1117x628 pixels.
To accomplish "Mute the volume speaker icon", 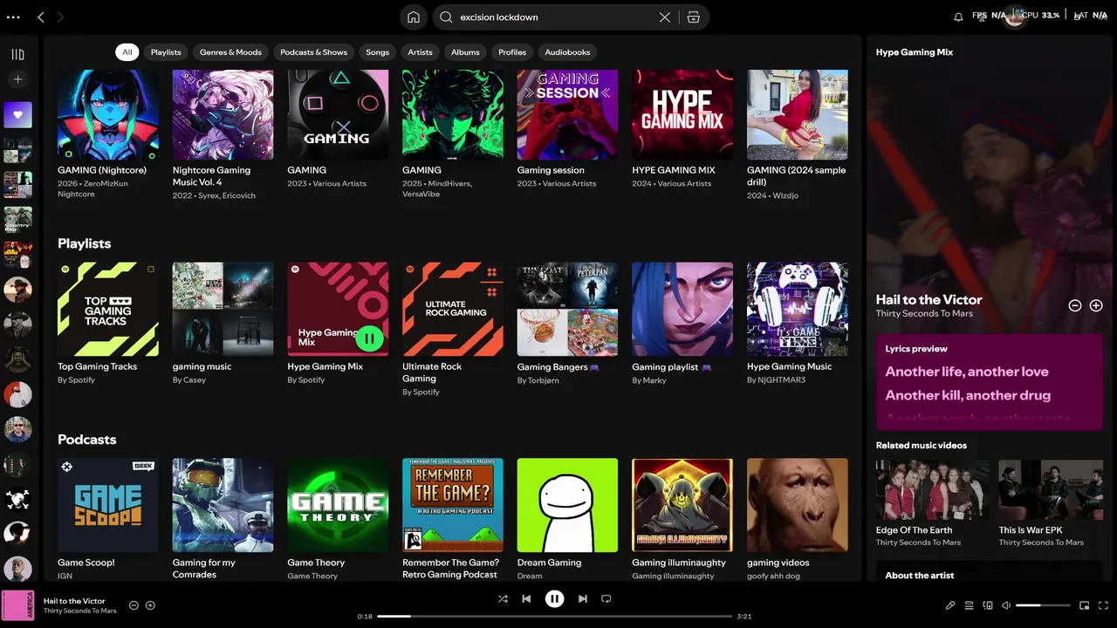I will point(1006,605).
